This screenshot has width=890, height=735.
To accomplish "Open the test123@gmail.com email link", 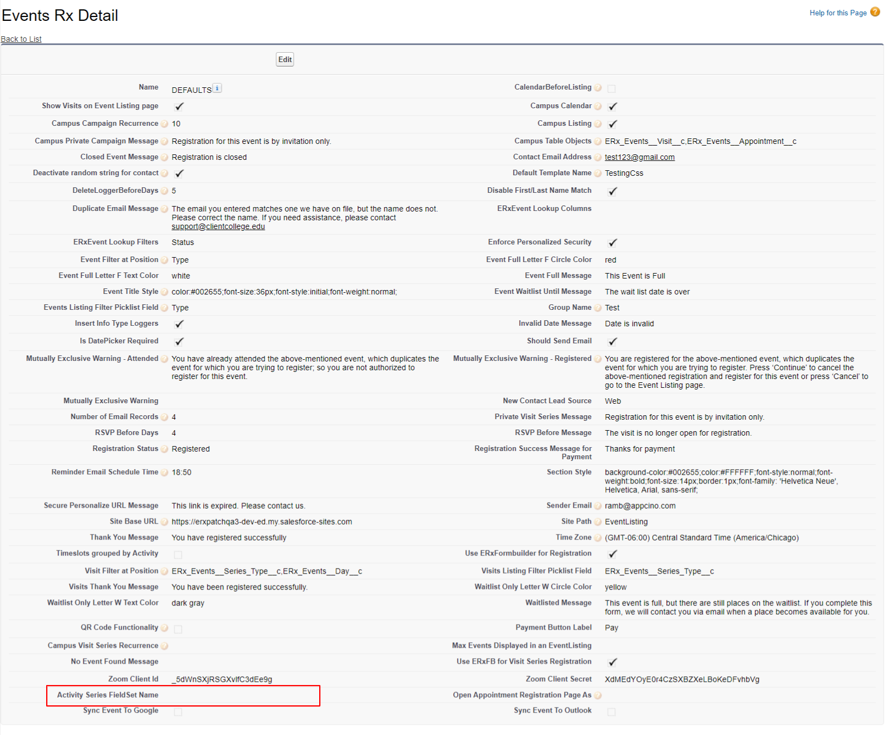I will point(639,157).
